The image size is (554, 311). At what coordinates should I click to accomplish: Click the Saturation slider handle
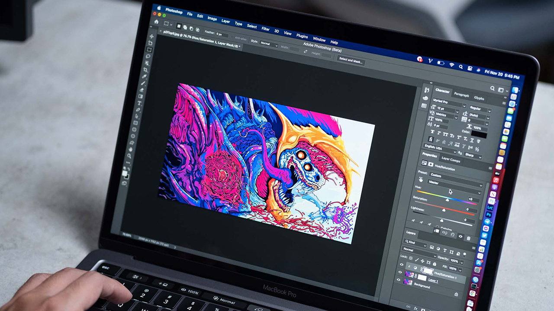(443, 210)
